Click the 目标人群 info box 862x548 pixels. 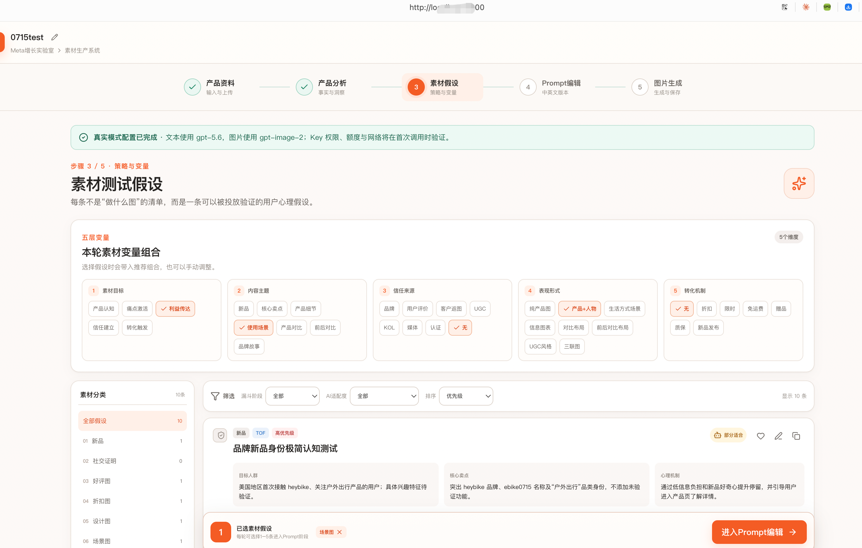click(x=335, y=485)
